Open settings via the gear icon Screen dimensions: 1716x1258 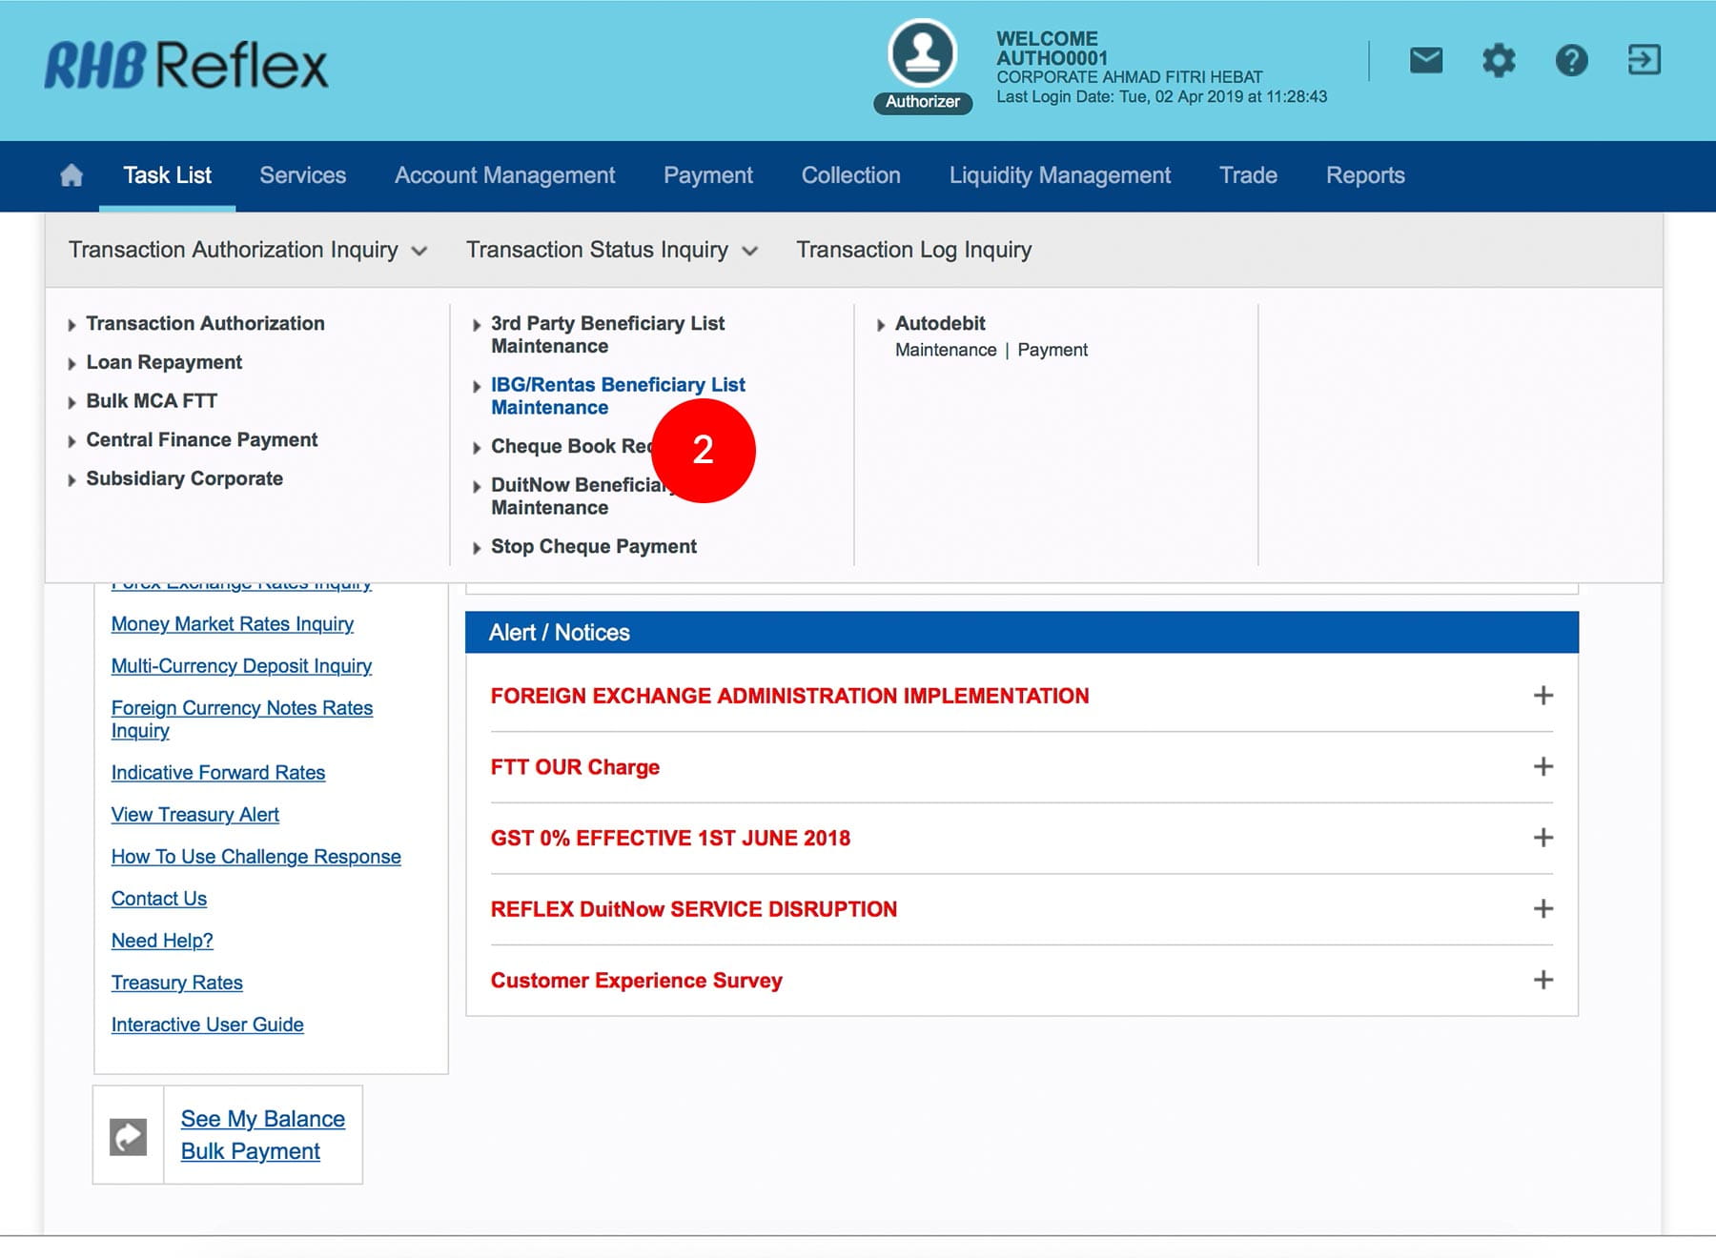1498,61
